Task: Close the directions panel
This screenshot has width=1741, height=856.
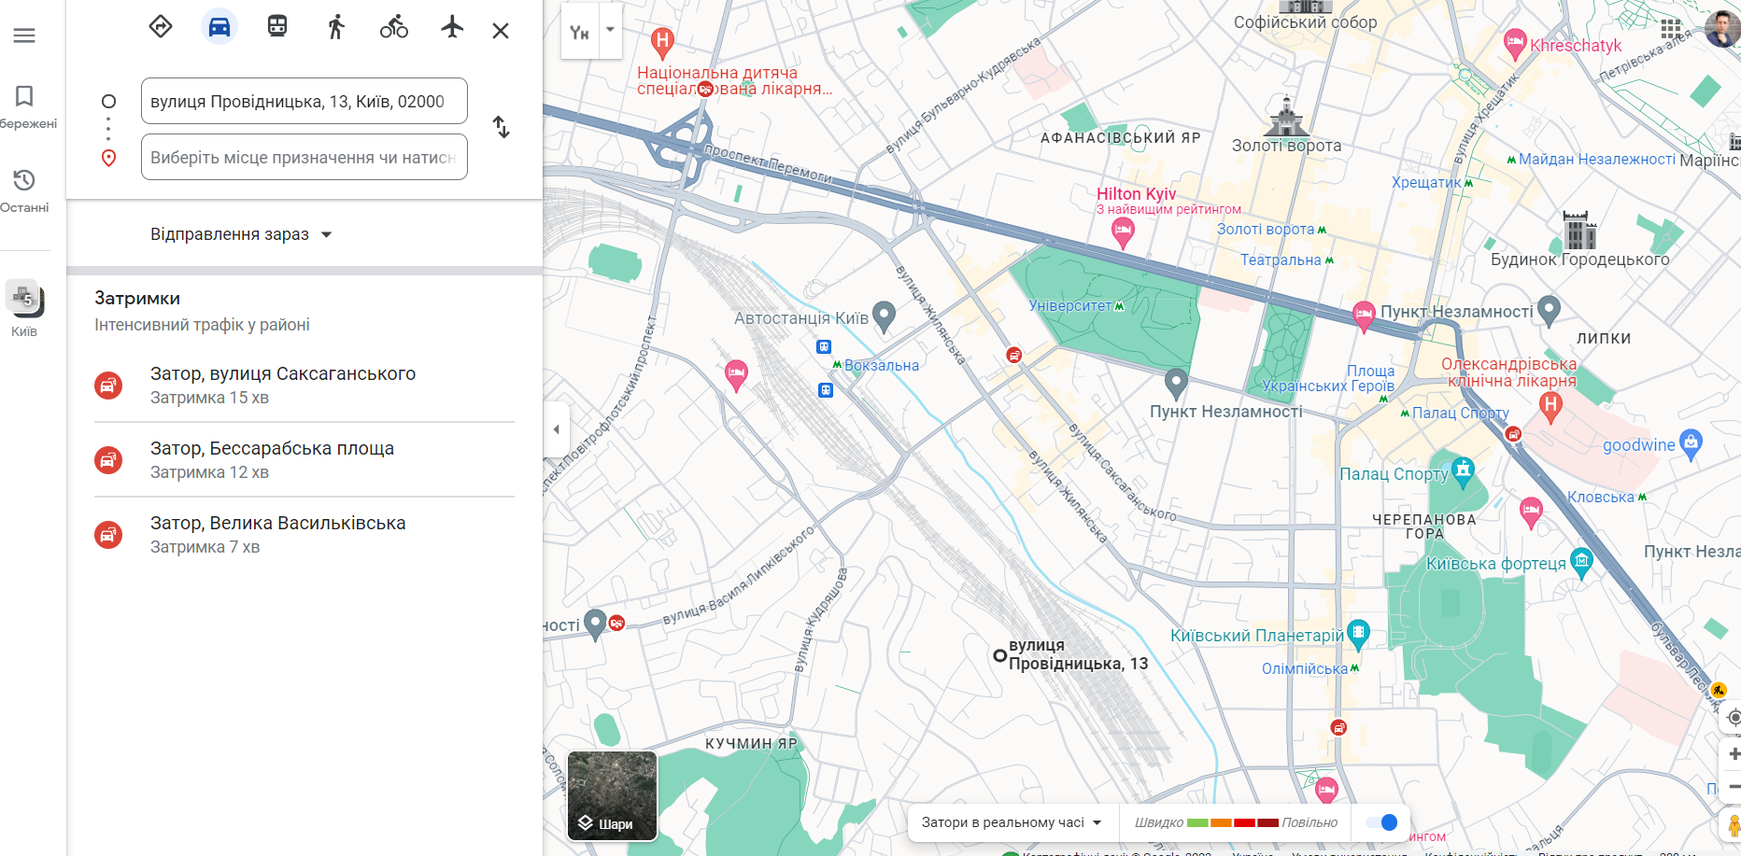Action: pos(501,31)
